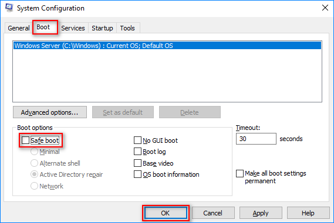Choose the Alternate shell radio option

[34, 163]
